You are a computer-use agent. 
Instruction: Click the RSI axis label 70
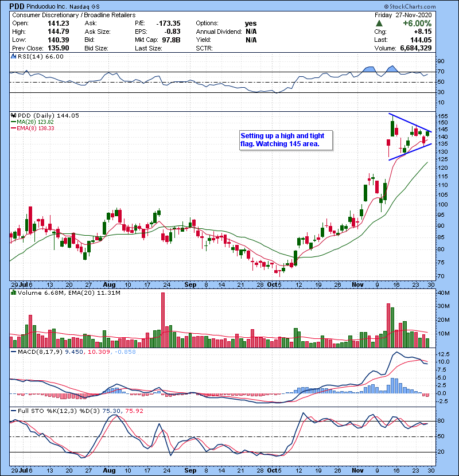tap(441, 72)
